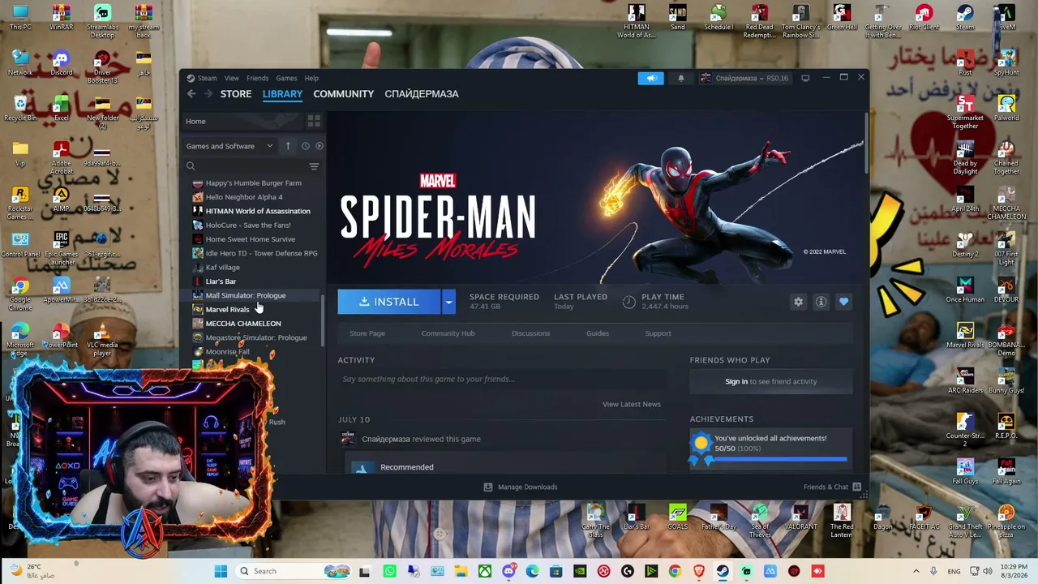Open the Games menu
Viewport: 1038px width, 584px height.
point(286,78)
